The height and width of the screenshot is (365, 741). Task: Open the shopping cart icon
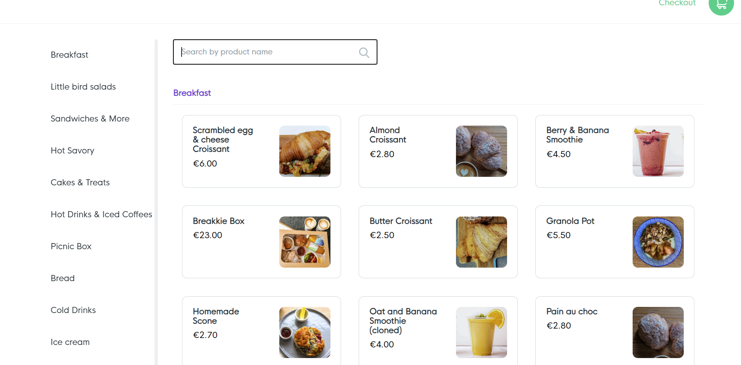(x=721, y=5)
